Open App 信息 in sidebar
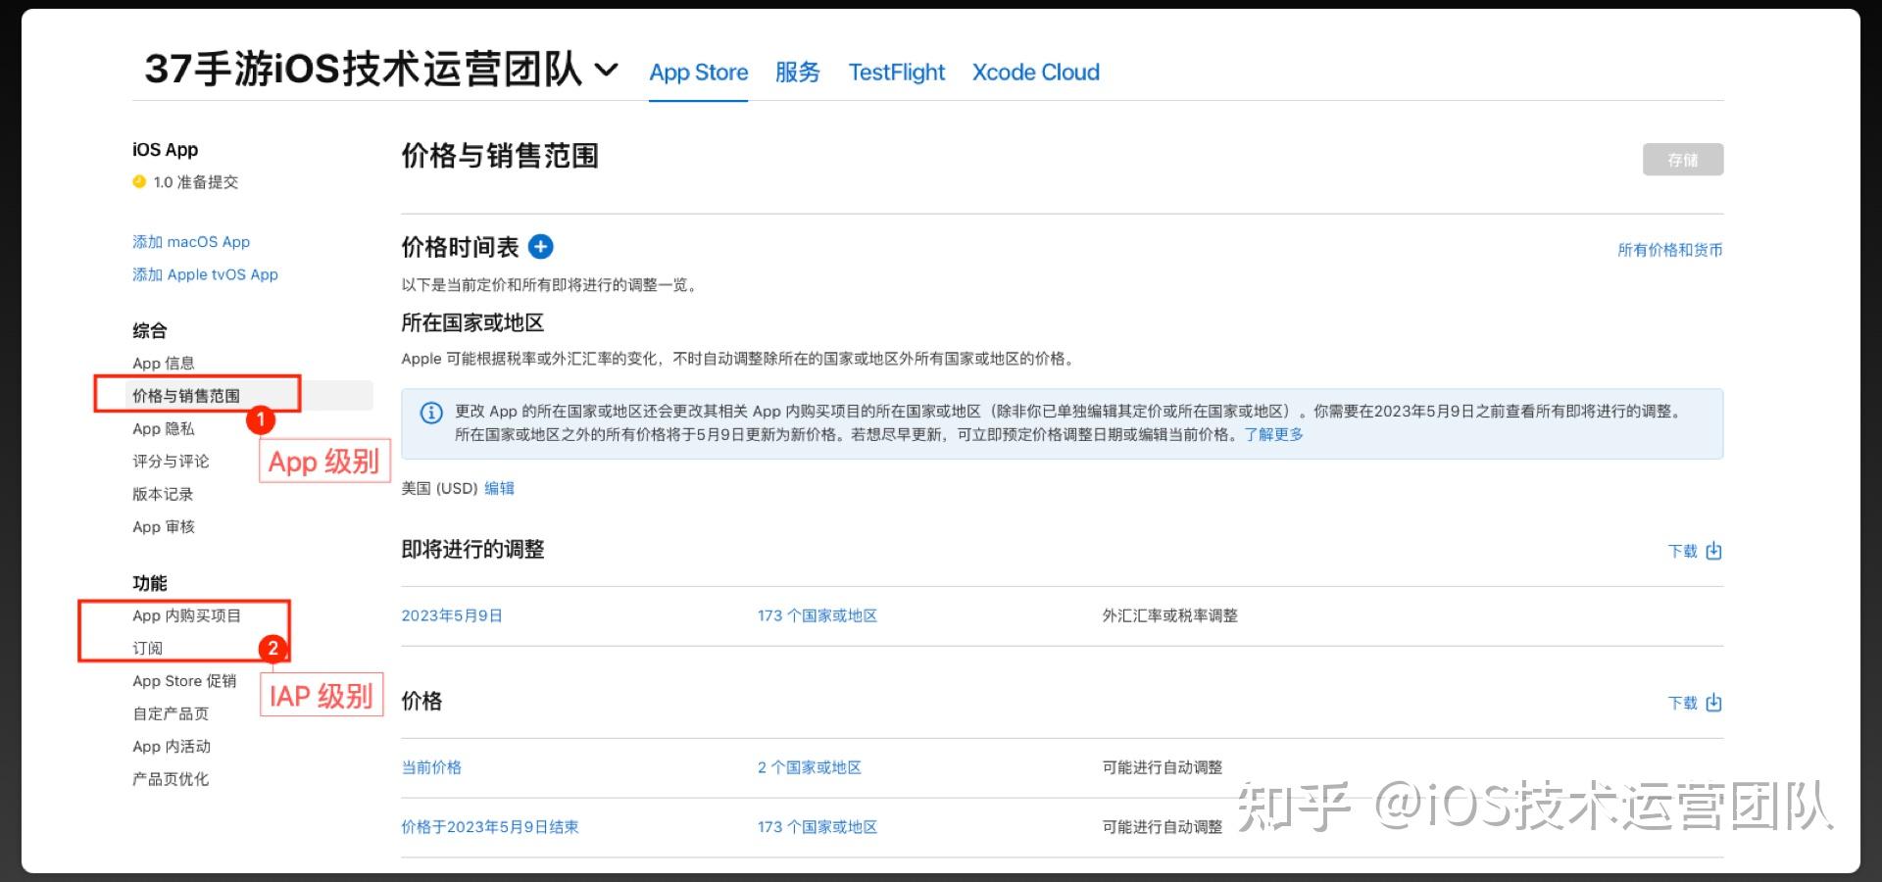The height and width of the screenshot is (882, 1882). pos(164,364)
